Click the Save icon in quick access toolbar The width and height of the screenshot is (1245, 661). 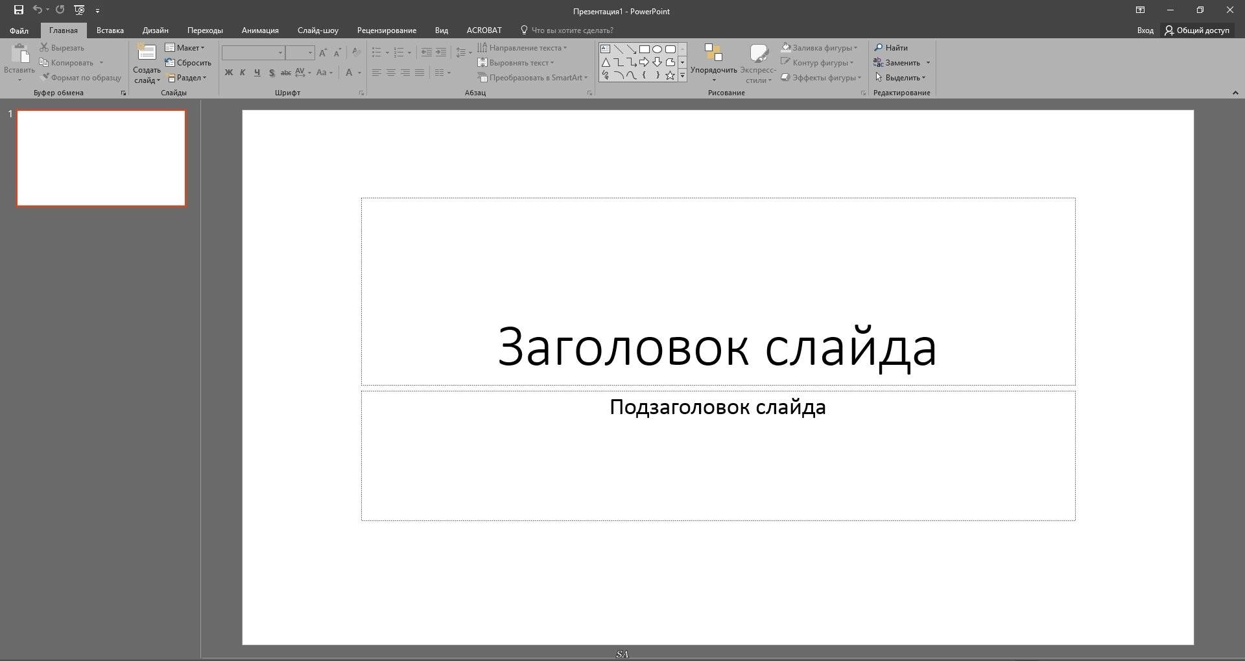(19, 10)
